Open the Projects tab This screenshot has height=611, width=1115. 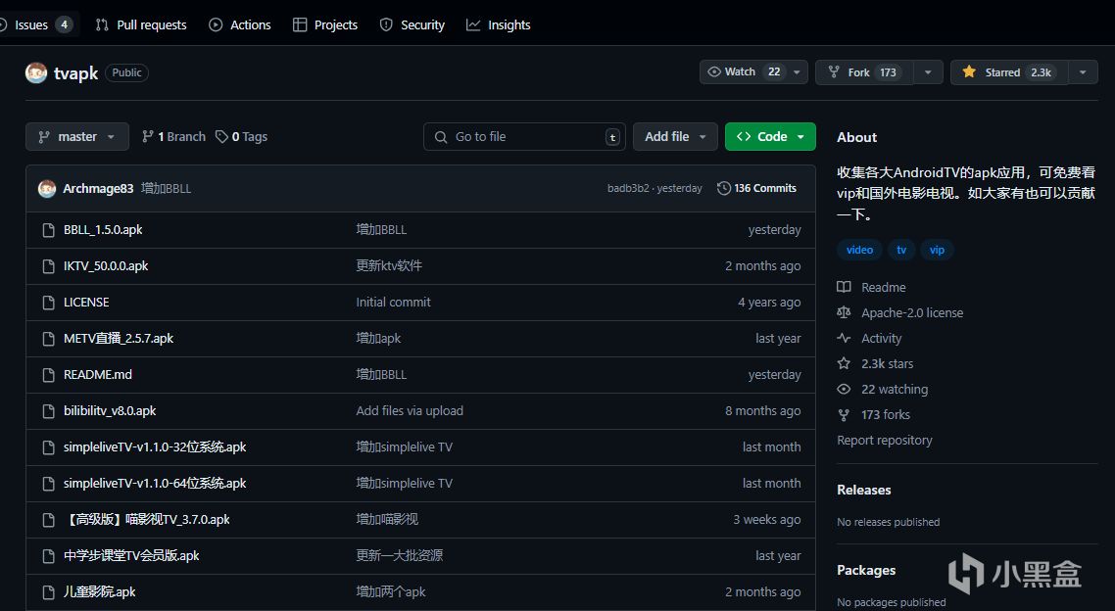[325, 24]
